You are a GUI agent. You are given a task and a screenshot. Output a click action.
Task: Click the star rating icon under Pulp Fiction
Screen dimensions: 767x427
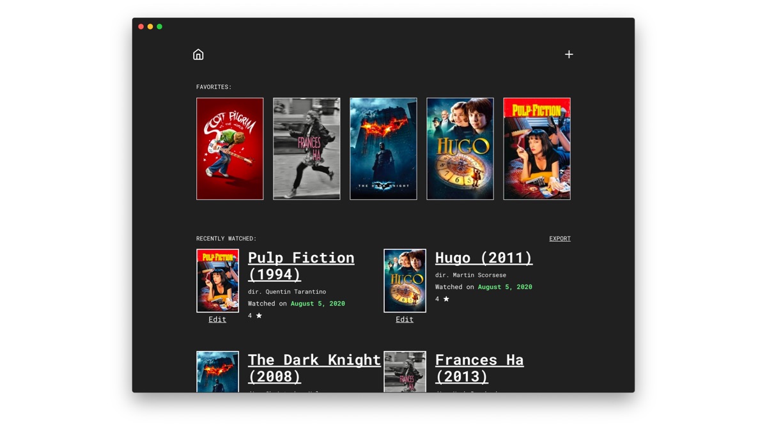259,315
